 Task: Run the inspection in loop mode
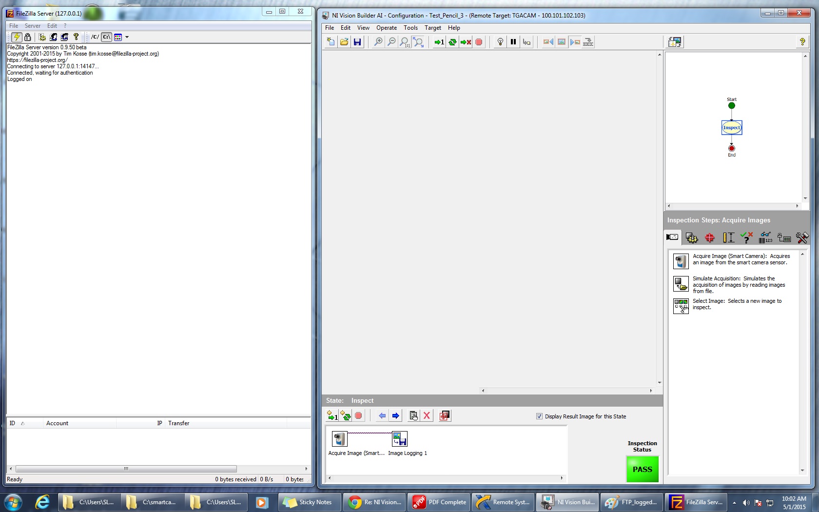click(x=452, y=42)
